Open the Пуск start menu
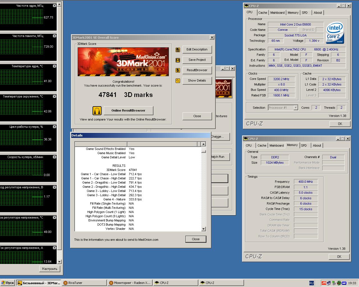Screen dimensions: 359x287 [8, 283]
